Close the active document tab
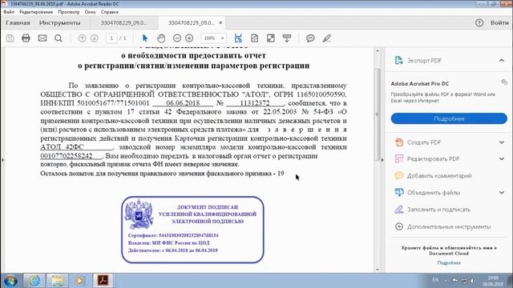This screenshot has width=513, height=288. (220, 23)
